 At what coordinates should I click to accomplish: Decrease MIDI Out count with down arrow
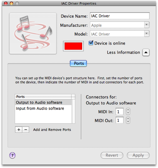click(128, 122)
